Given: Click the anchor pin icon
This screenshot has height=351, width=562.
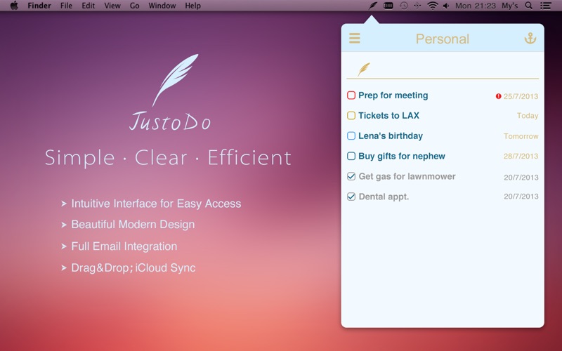Looking at the screenshot, I should click(x=530, y=39).
